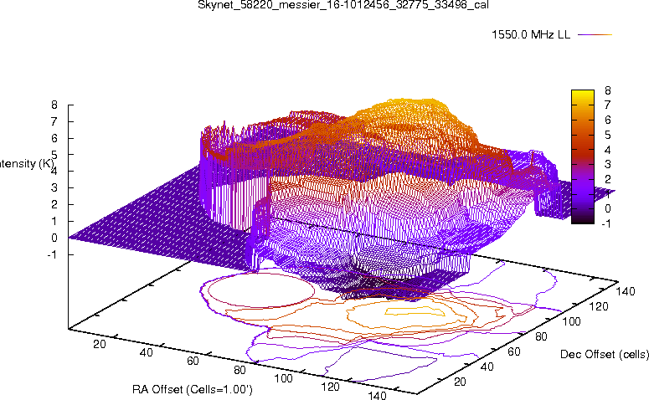
Task: Click RA Offset axis tick label 100
Action: tap(284, 378)
